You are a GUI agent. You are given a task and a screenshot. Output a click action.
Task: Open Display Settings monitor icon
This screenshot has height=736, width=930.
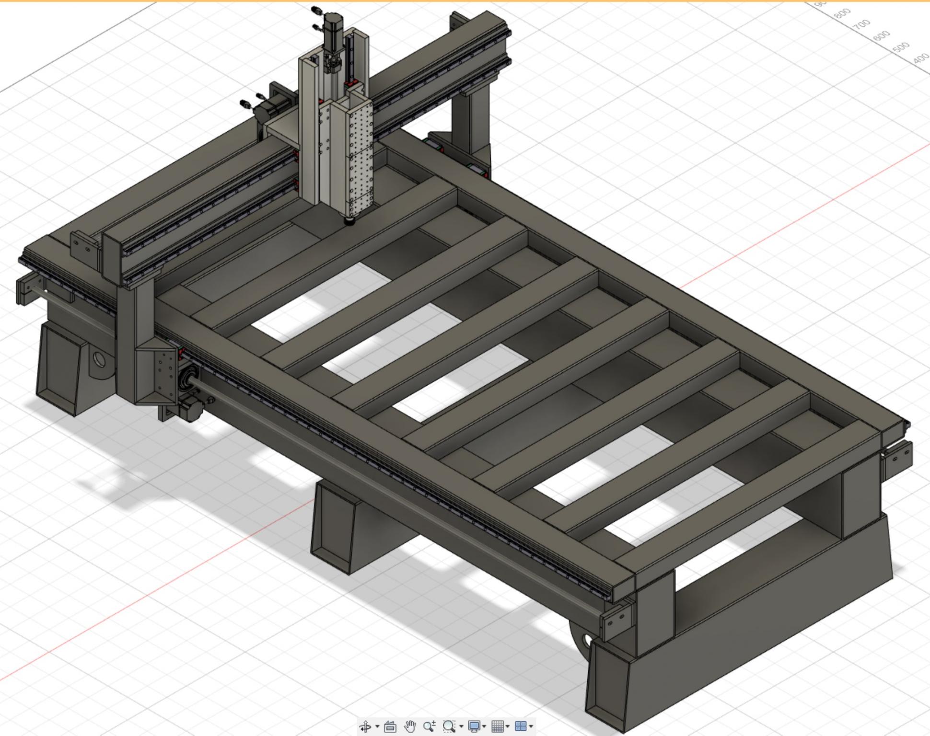(x=474, y=726)
